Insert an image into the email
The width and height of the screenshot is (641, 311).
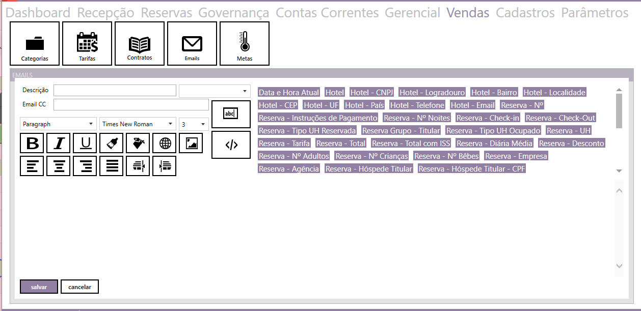click(x=191, y=144)
